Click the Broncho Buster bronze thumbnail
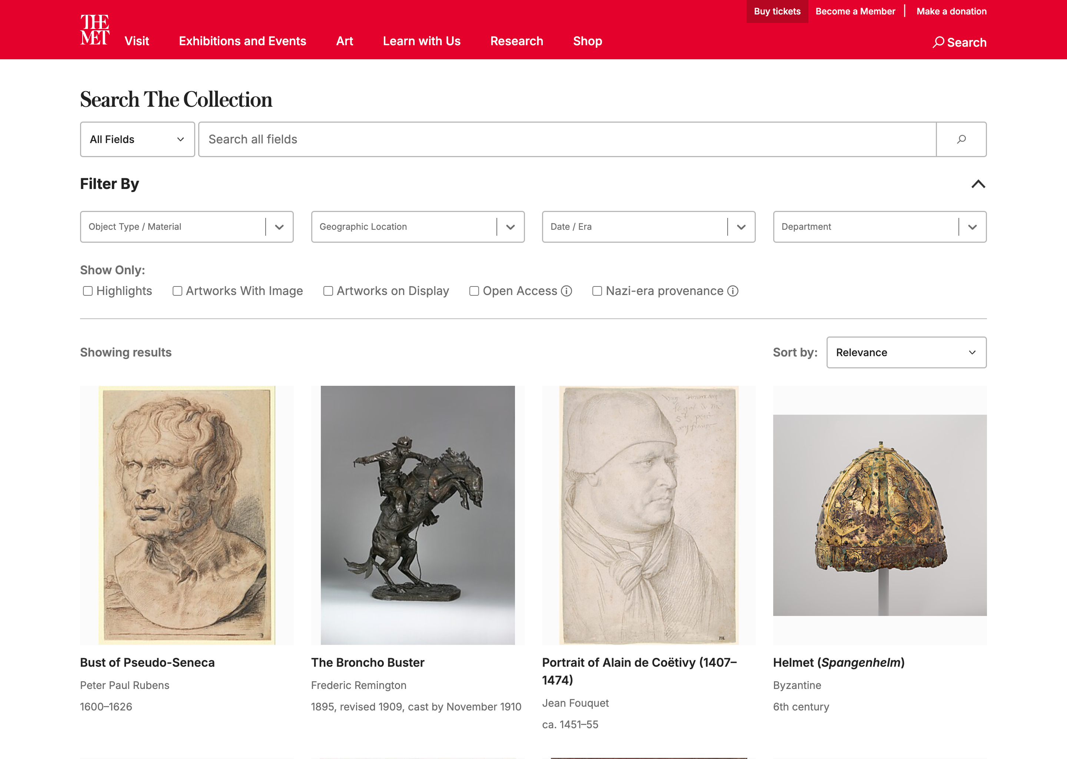 (x=418, y=515)
